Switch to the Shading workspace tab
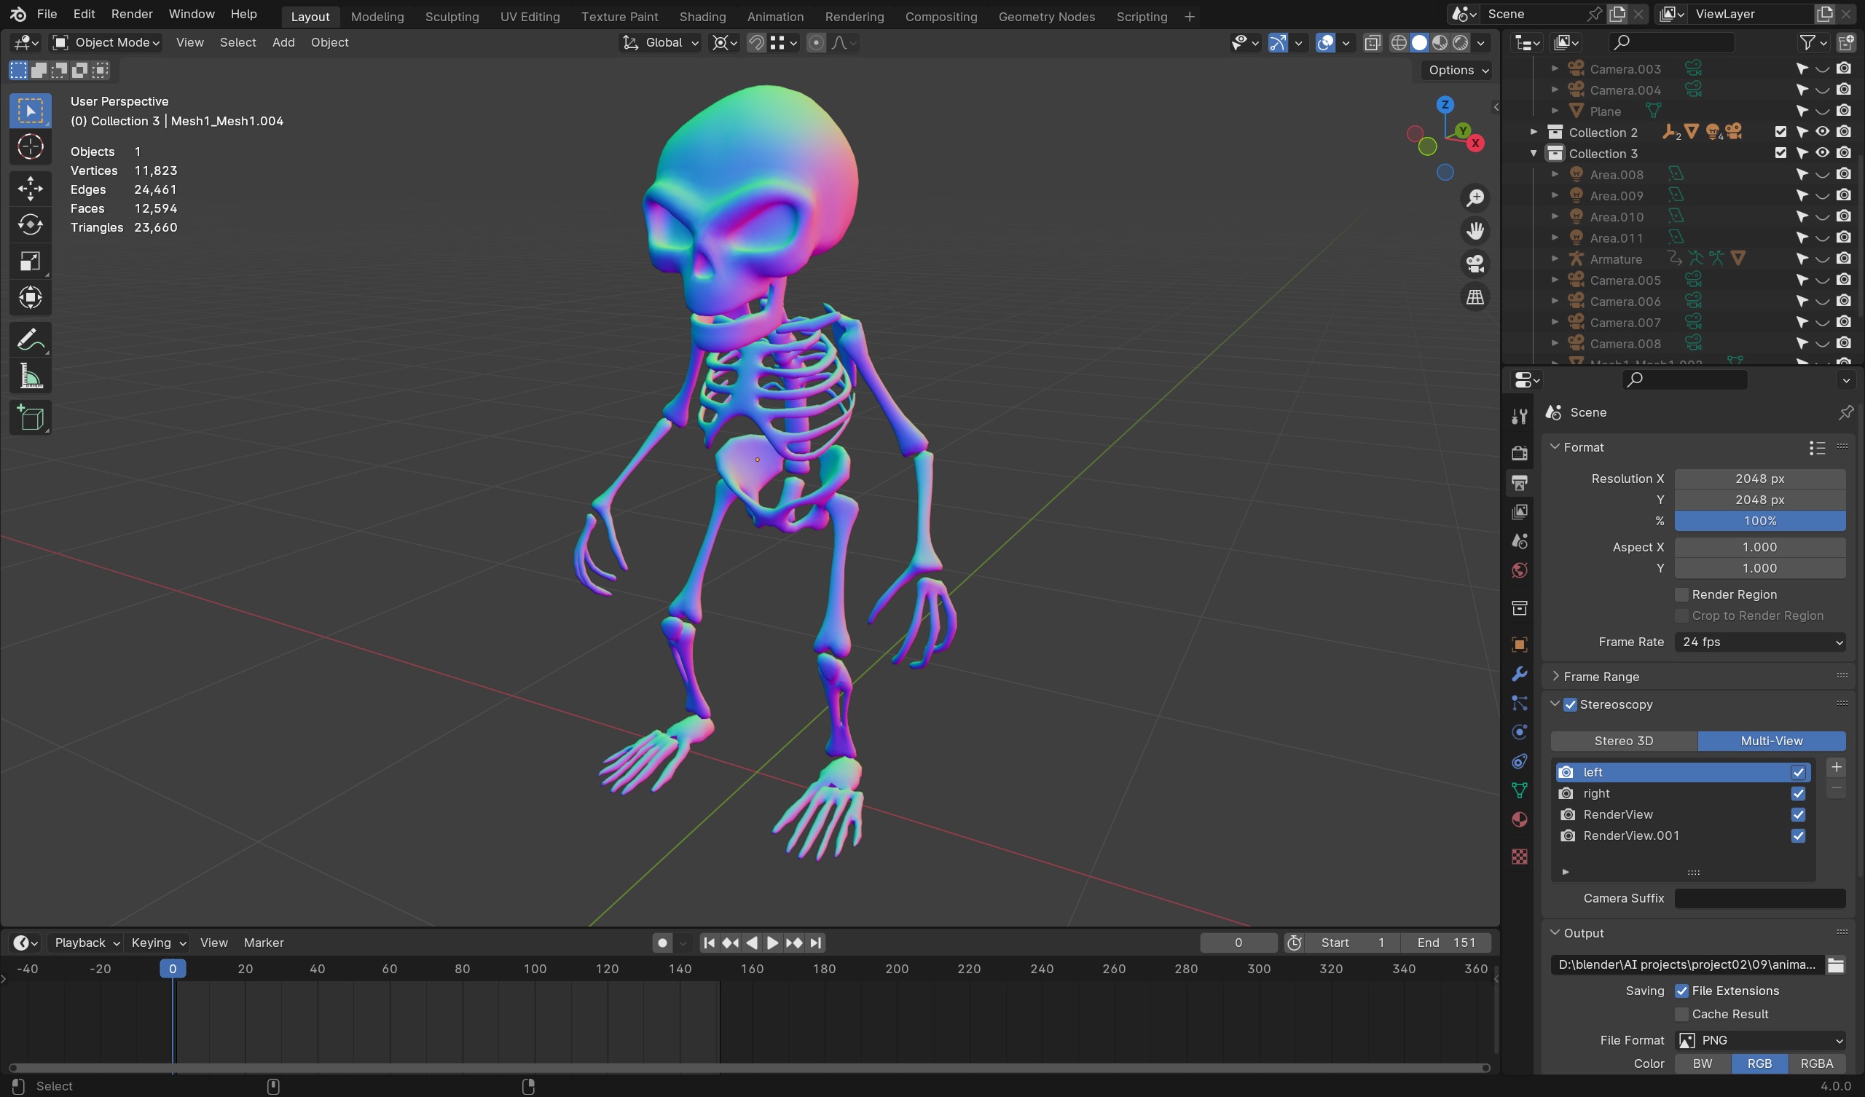This screenshot has width=1865, height=1097. 702,16
